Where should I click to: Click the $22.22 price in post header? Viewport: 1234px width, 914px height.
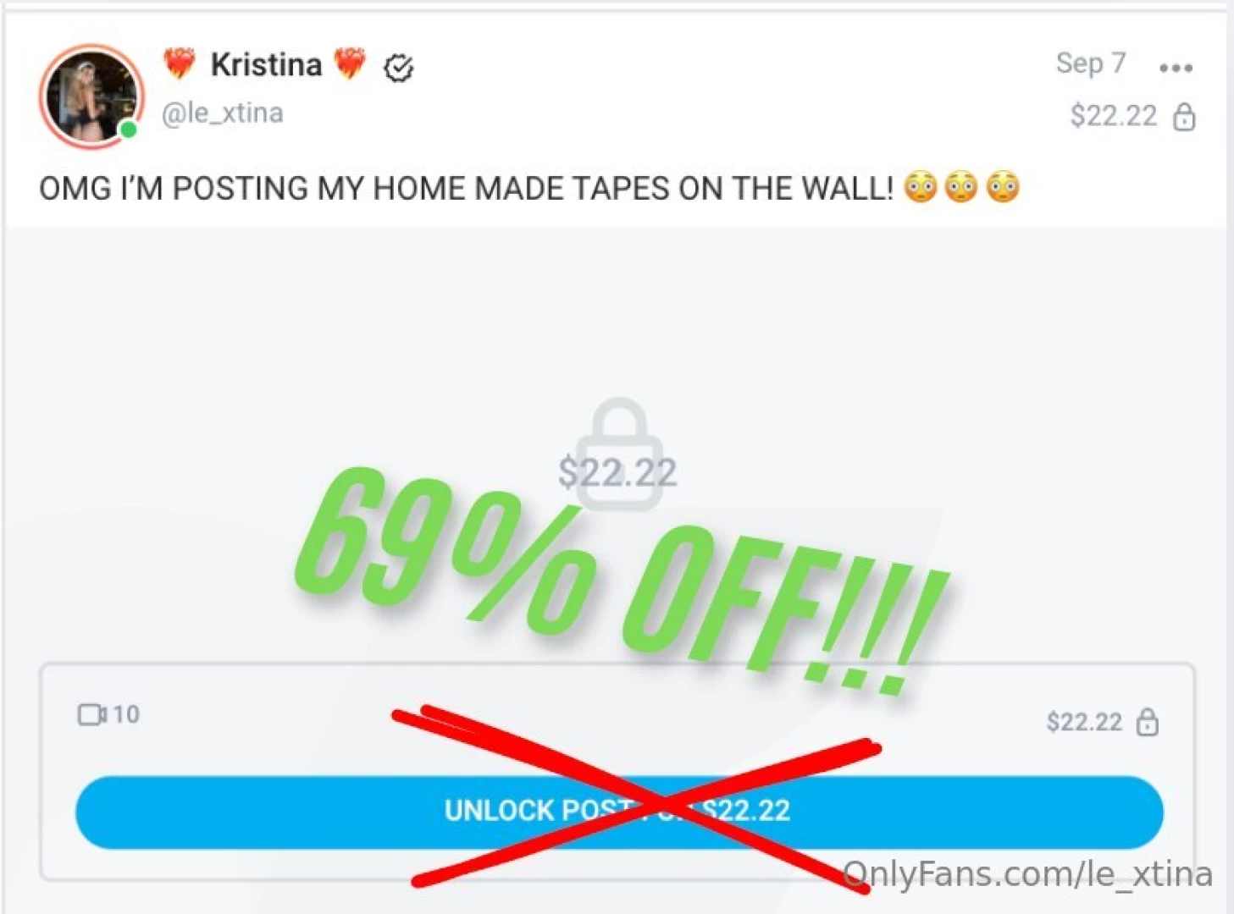pos(1113,115)
